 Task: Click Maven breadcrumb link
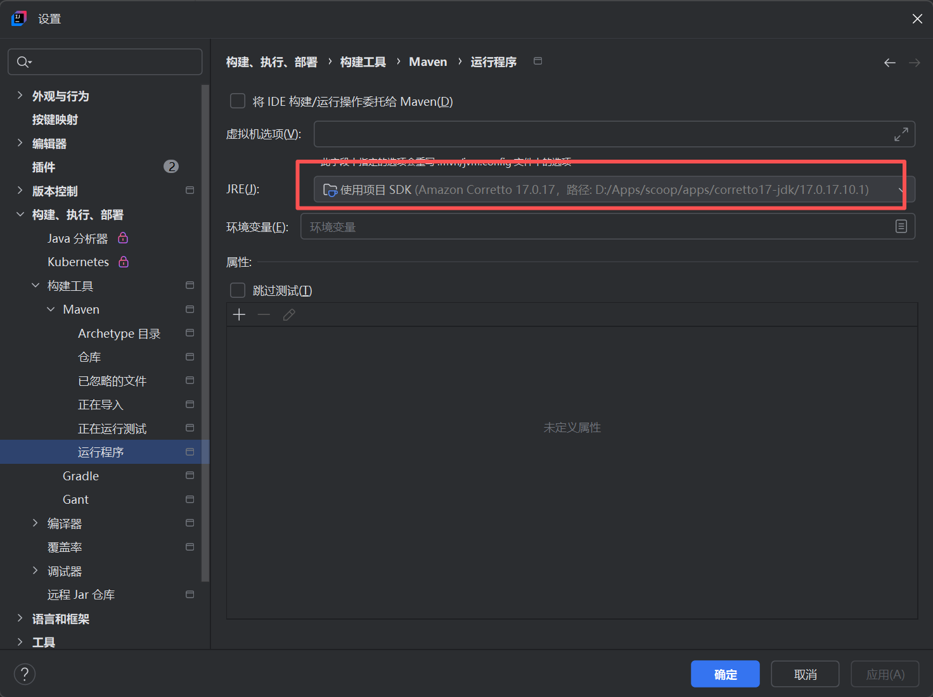[428, 62]
